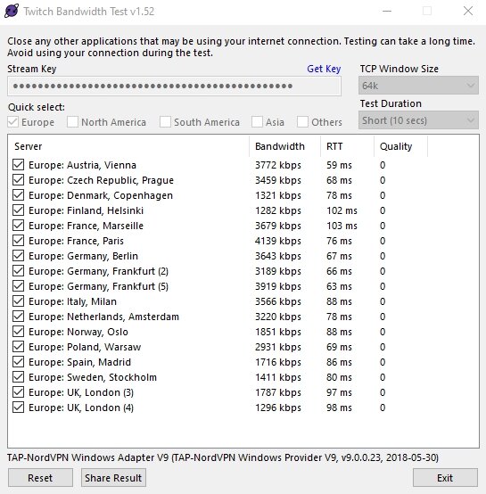
Task: Uncheck the Finland, Helsinki server checkbox
Action: [x=18, y=210]
